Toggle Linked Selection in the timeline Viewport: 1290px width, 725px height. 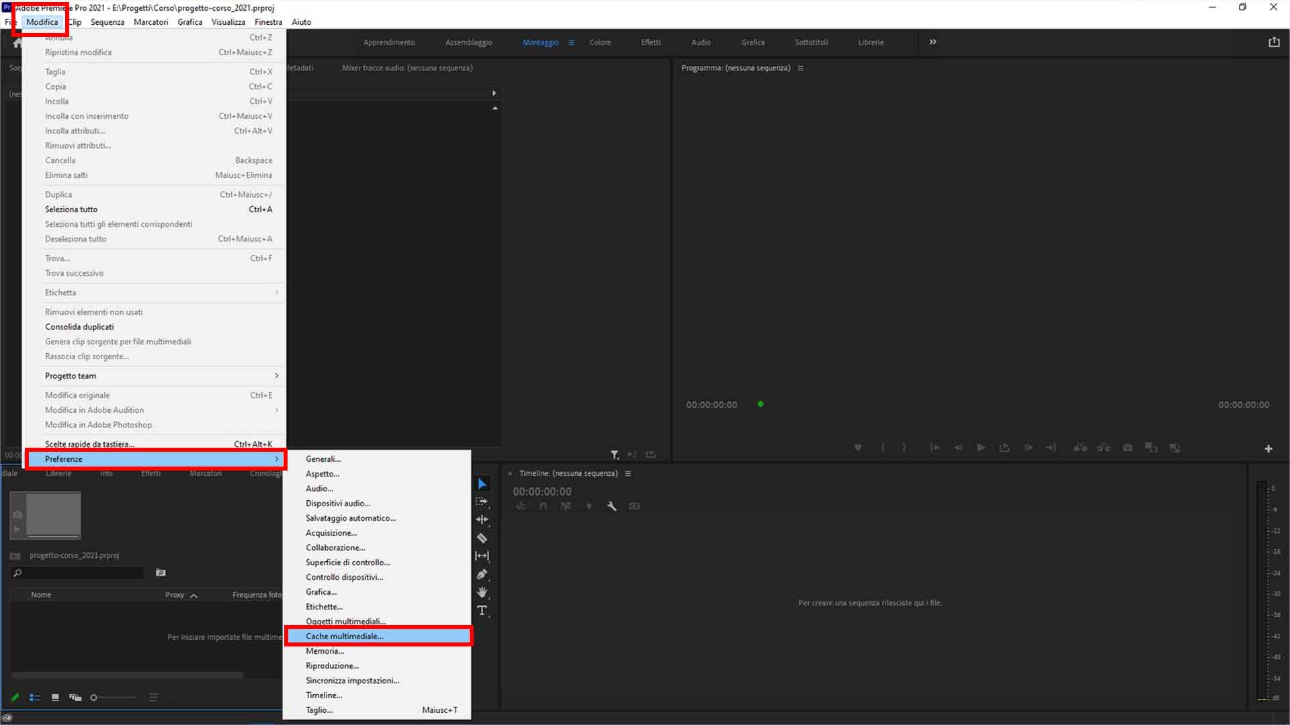pos(566,505)
